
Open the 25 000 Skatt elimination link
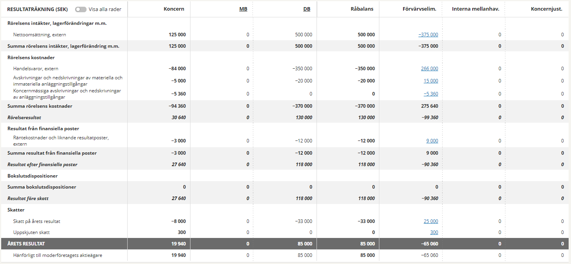click(x=431, y=221)
